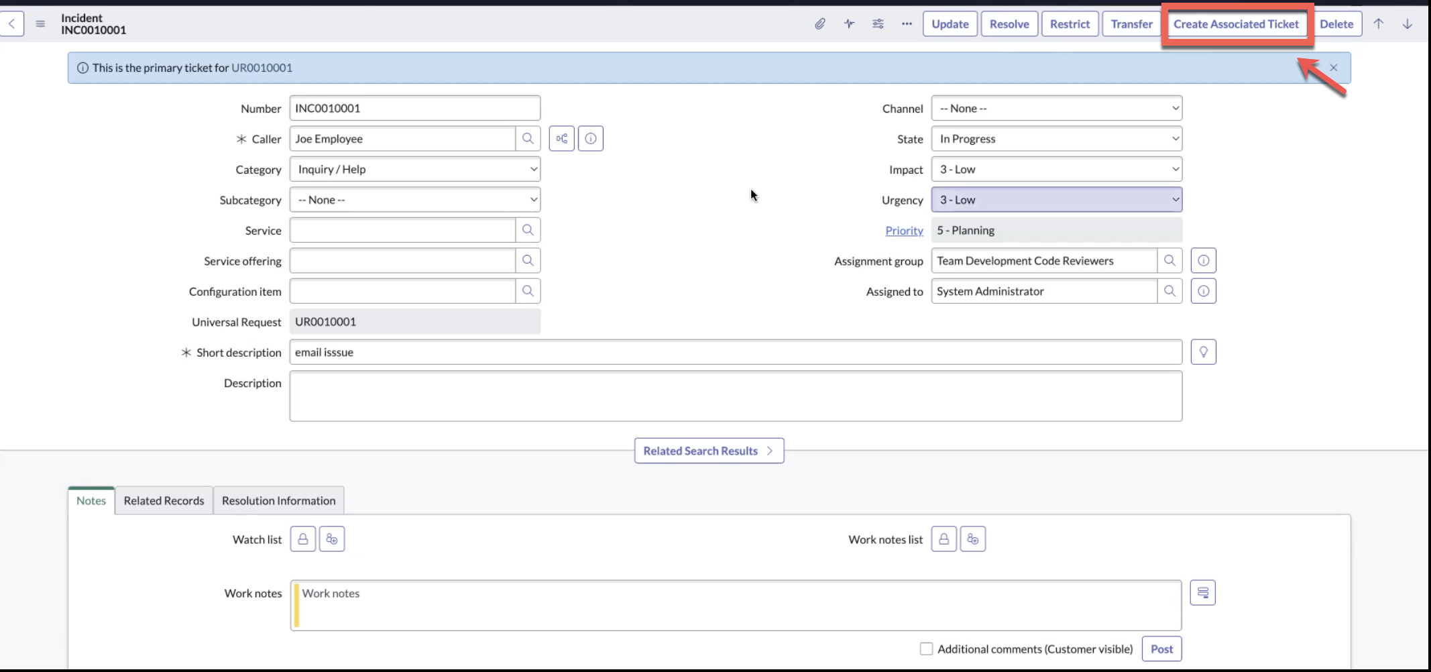Focus the Service field
1431x672 pixels.
tap(402, 230)
